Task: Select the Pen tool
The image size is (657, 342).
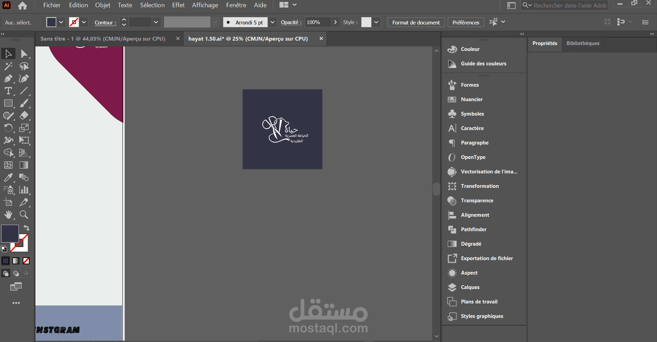Action: tap(8, 78)
